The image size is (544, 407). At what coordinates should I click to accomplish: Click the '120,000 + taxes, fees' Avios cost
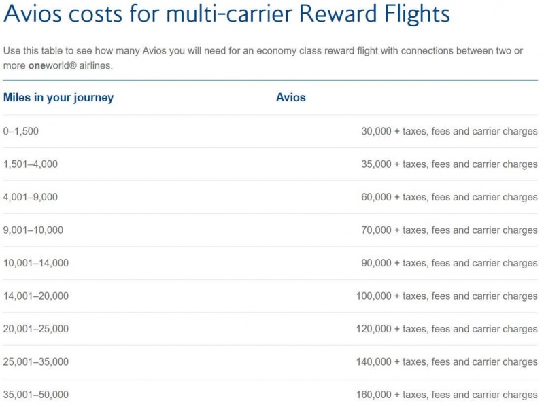pyautogui.click(x=447, y=329)
